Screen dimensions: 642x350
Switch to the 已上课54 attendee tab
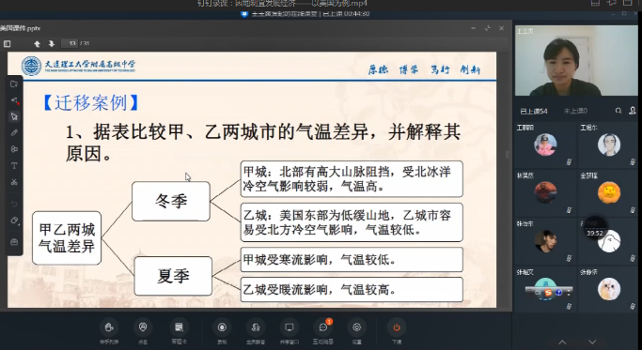534,111
